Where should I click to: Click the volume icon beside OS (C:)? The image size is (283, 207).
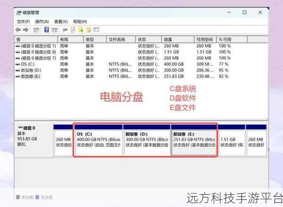click(x=18, y=64)
